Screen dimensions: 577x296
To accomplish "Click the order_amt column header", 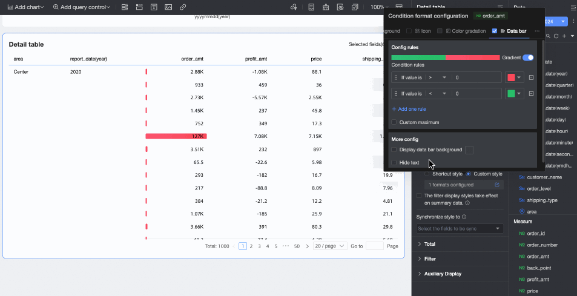I will coord(192,59).
